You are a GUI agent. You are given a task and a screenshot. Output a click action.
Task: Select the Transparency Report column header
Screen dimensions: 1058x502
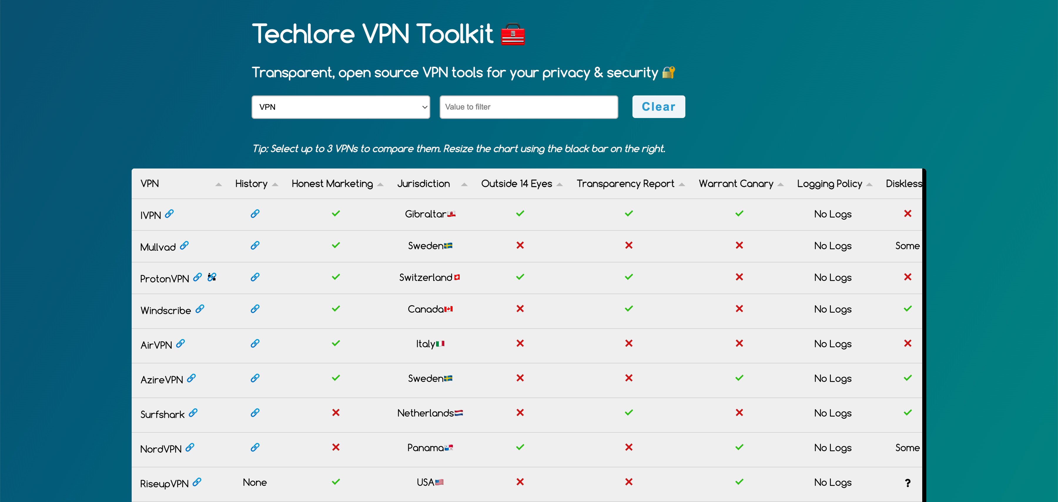pyautogui.click(x=625, y=184)
